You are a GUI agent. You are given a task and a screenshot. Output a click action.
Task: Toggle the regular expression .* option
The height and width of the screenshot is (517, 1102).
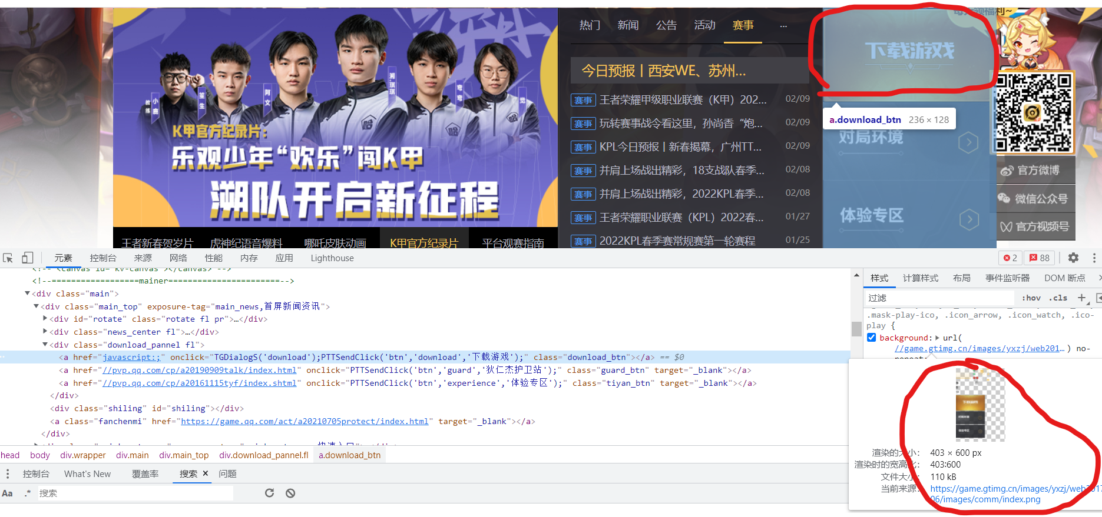click(x=27, y=493)
